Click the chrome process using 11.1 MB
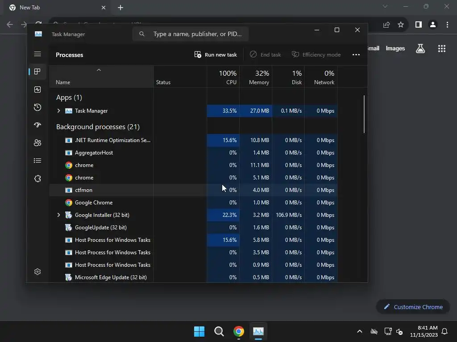 click(193, 165)
